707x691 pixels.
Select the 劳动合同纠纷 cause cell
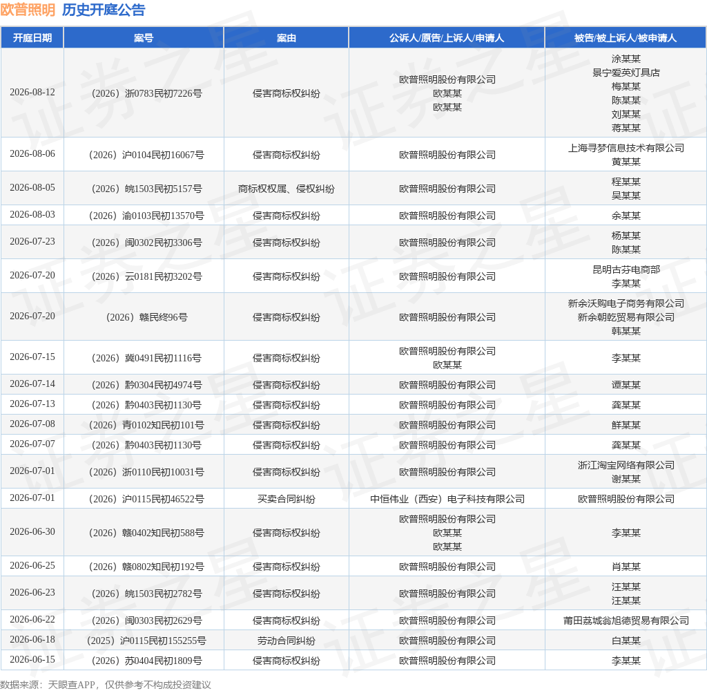coord(286,641)
